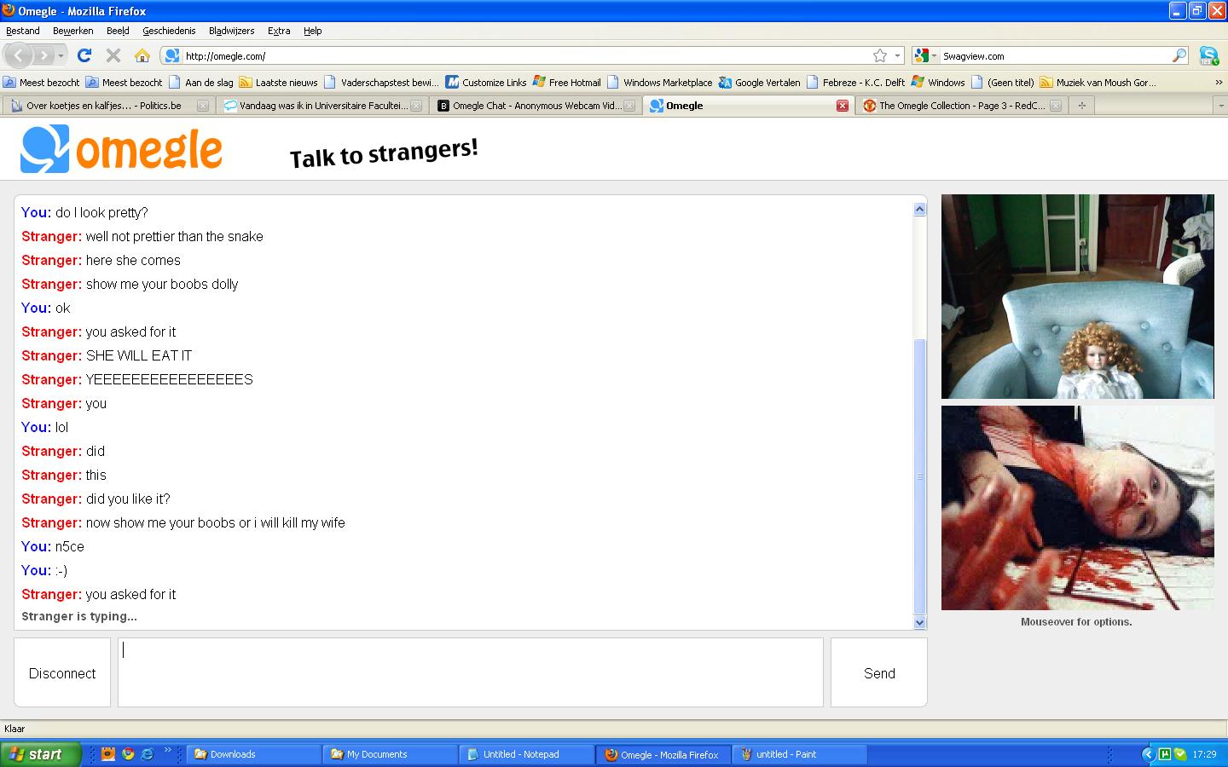The image size is (1228, 767).
Task: Click the green H tray icon
Action: tap(1164, 754)
